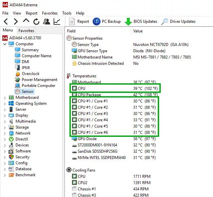Expand the DirectX tree node
The height and width of the screenshot is (197, 213).
pos(5,139)
